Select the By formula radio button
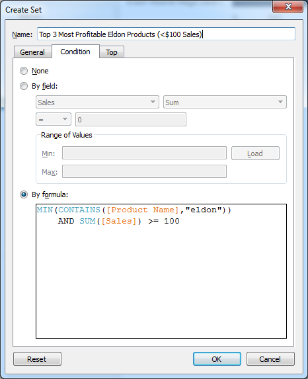The height and width of the screenshot is (379, 308). pyautogui.click(x=24, y=194)
